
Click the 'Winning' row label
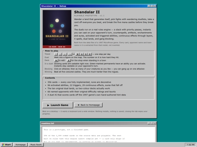point(49,72)
